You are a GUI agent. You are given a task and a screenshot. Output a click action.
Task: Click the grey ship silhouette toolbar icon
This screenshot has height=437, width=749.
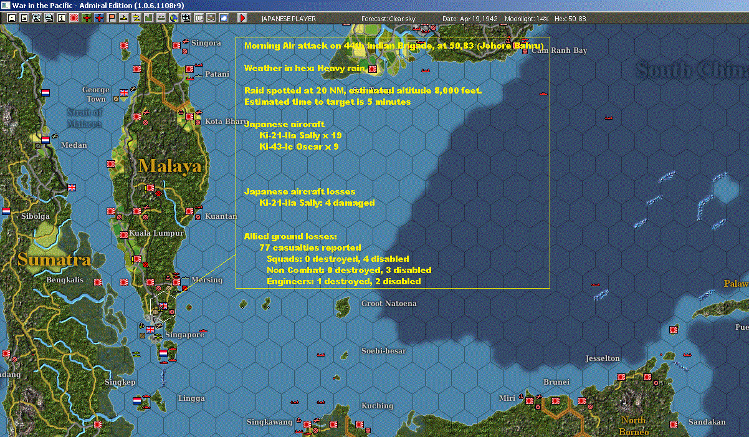[x=161, y=18]
